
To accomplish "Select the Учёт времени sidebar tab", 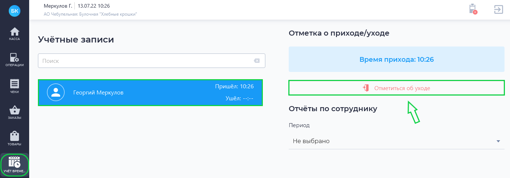I will [15, 165].
